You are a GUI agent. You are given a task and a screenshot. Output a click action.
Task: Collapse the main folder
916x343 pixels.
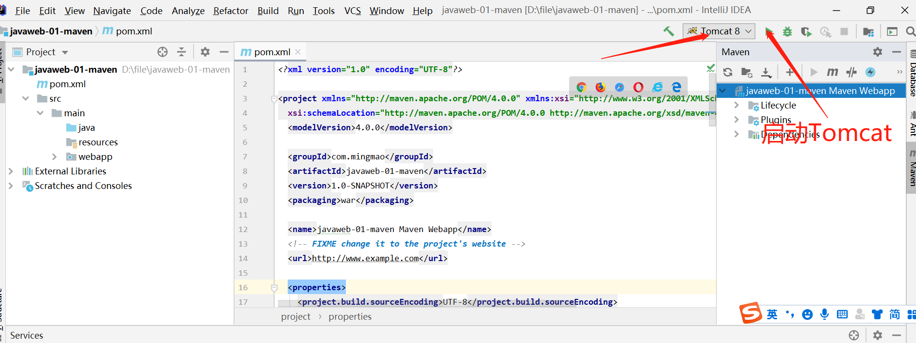click(x=40, y=113)
